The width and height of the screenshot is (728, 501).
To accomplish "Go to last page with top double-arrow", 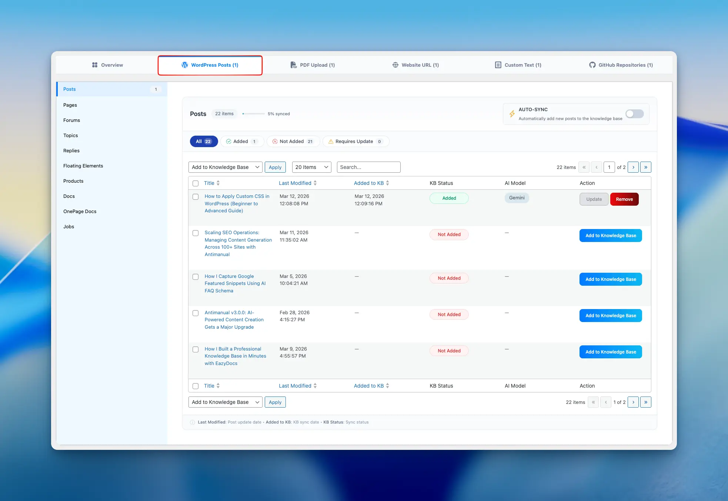I will point(645,167).
